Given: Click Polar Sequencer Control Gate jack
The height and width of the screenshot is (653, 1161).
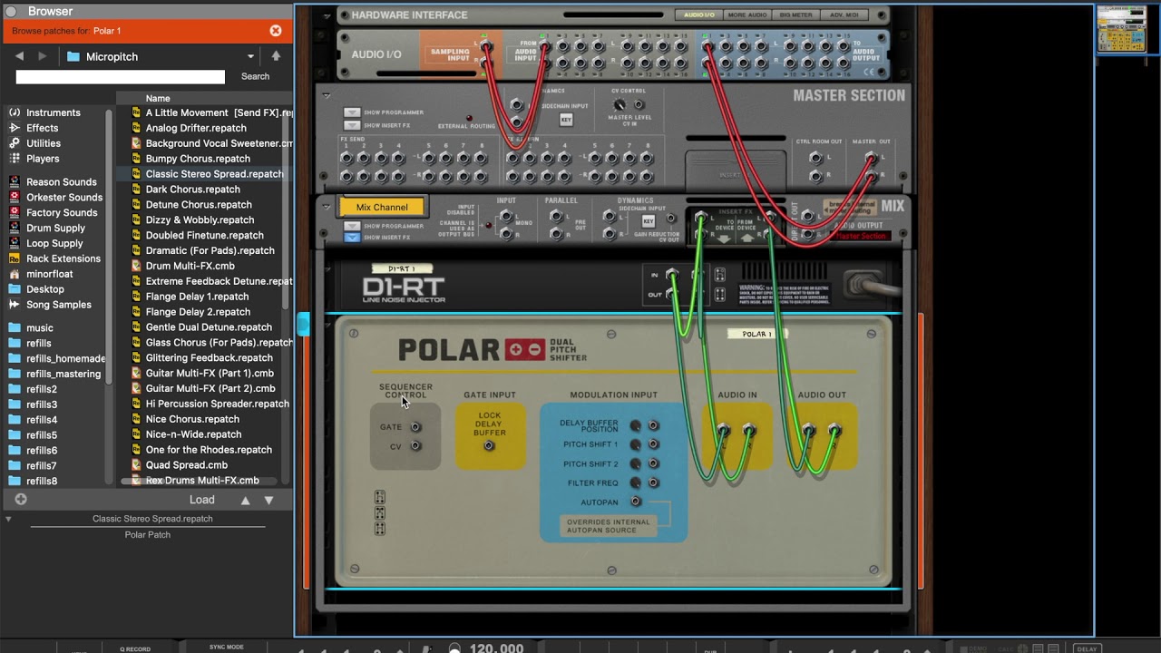Looking at the screenshot, I should (415, 427).
